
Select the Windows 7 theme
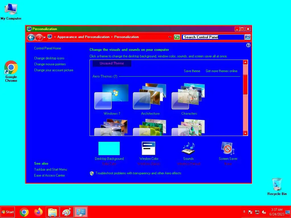tap(112, 100)
